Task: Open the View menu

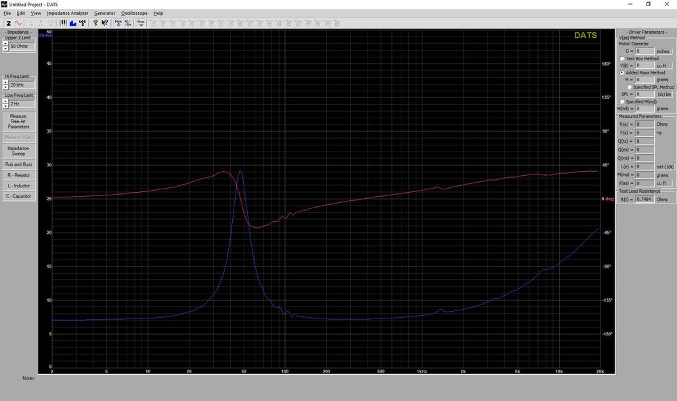Action: (x=36, y=14)
